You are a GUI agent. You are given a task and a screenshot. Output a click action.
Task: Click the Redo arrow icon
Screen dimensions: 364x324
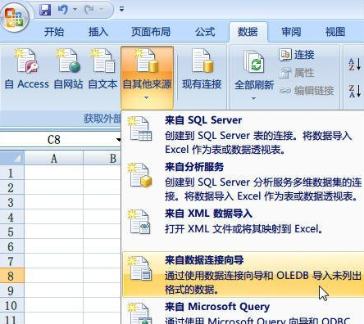point(89,10)
